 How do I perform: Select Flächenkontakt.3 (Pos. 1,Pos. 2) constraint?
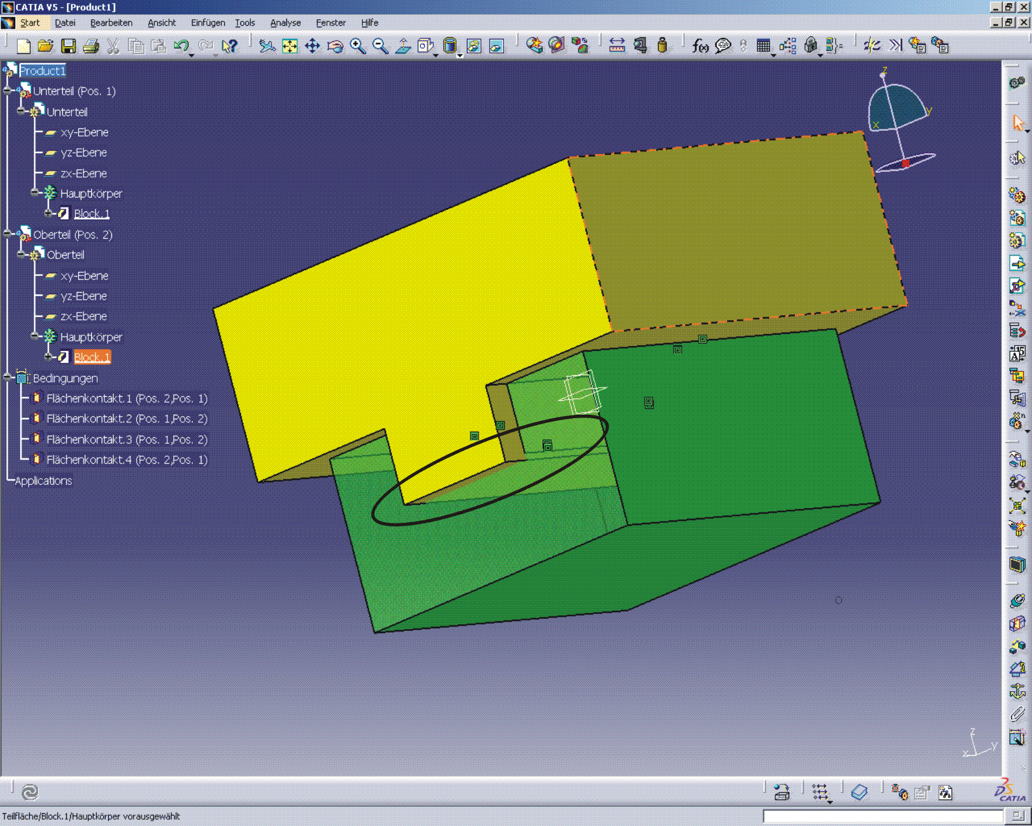click(127, 439)
